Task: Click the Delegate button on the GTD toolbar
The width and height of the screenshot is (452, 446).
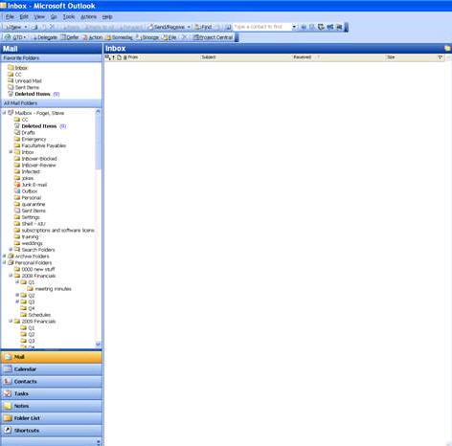Action: (44, 37)
